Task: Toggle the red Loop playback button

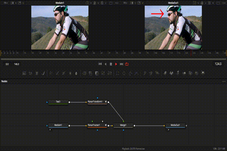Action: [127, 64]
